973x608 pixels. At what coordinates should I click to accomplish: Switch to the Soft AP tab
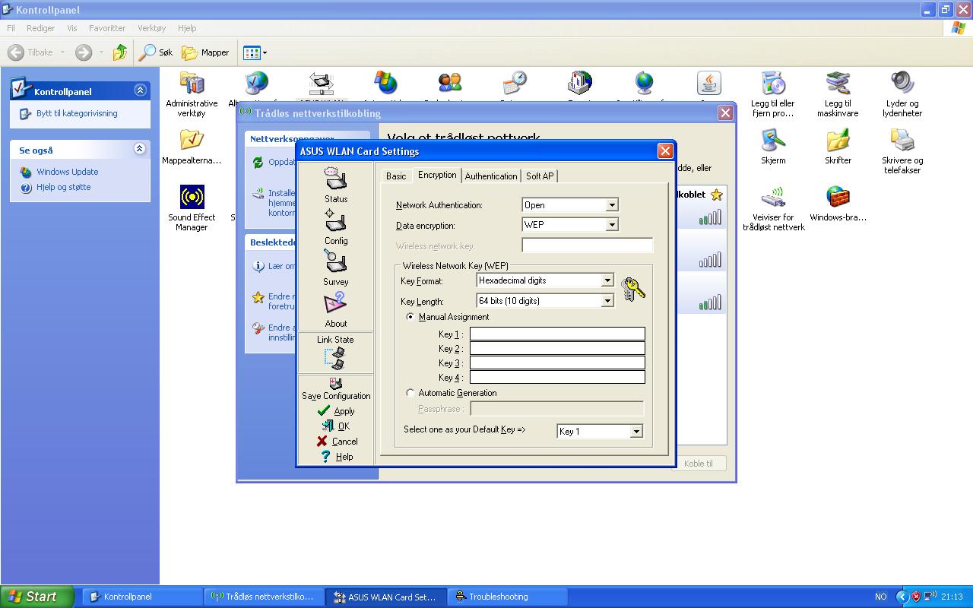pos(540,176)
